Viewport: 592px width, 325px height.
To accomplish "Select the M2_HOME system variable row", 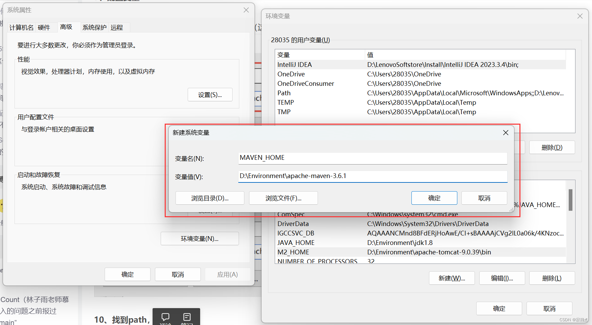I will coord(421,252).
